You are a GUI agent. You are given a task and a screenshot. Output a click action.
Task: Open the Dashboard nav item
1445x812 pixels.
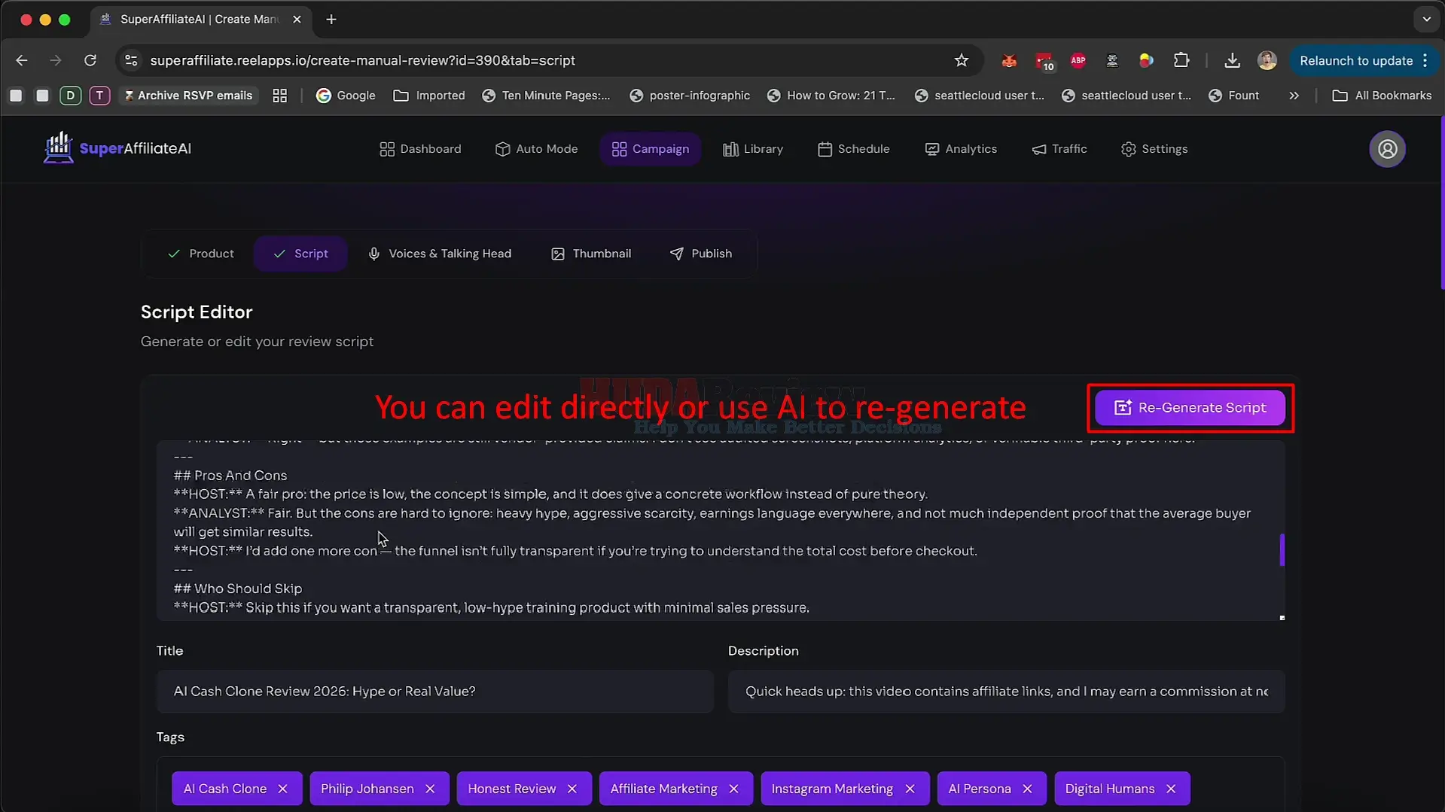coord(420,149)
